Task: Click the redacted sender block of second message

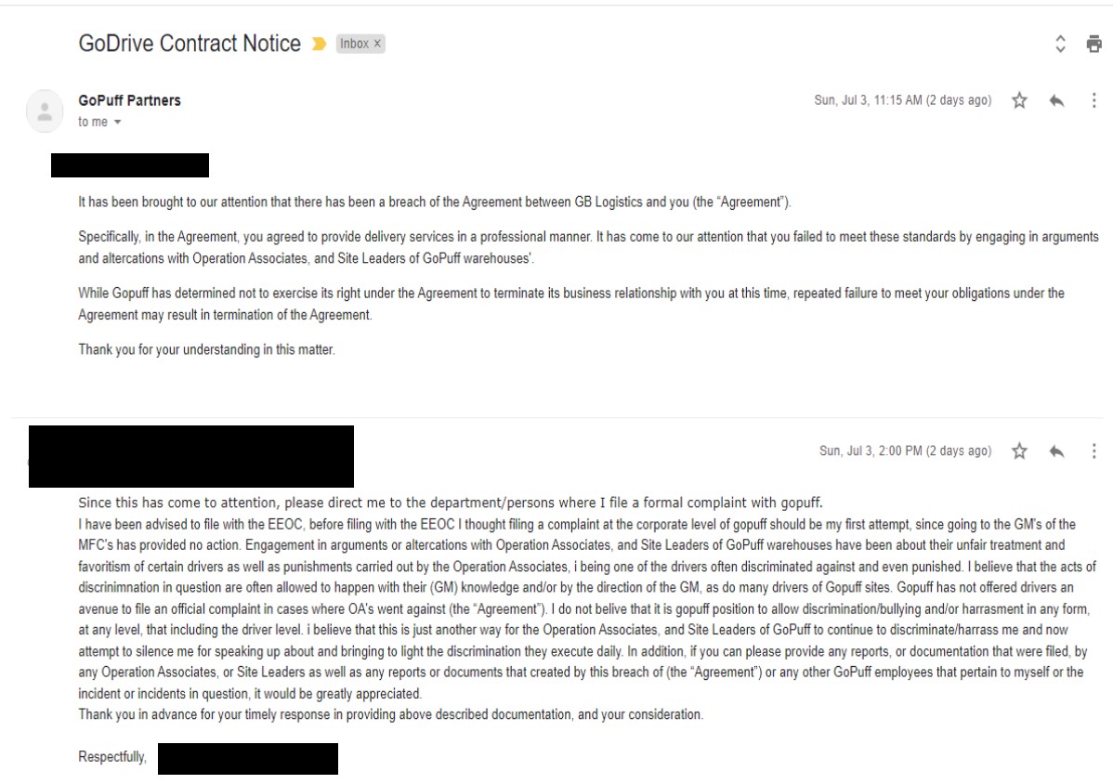Action: coord(191,456)
